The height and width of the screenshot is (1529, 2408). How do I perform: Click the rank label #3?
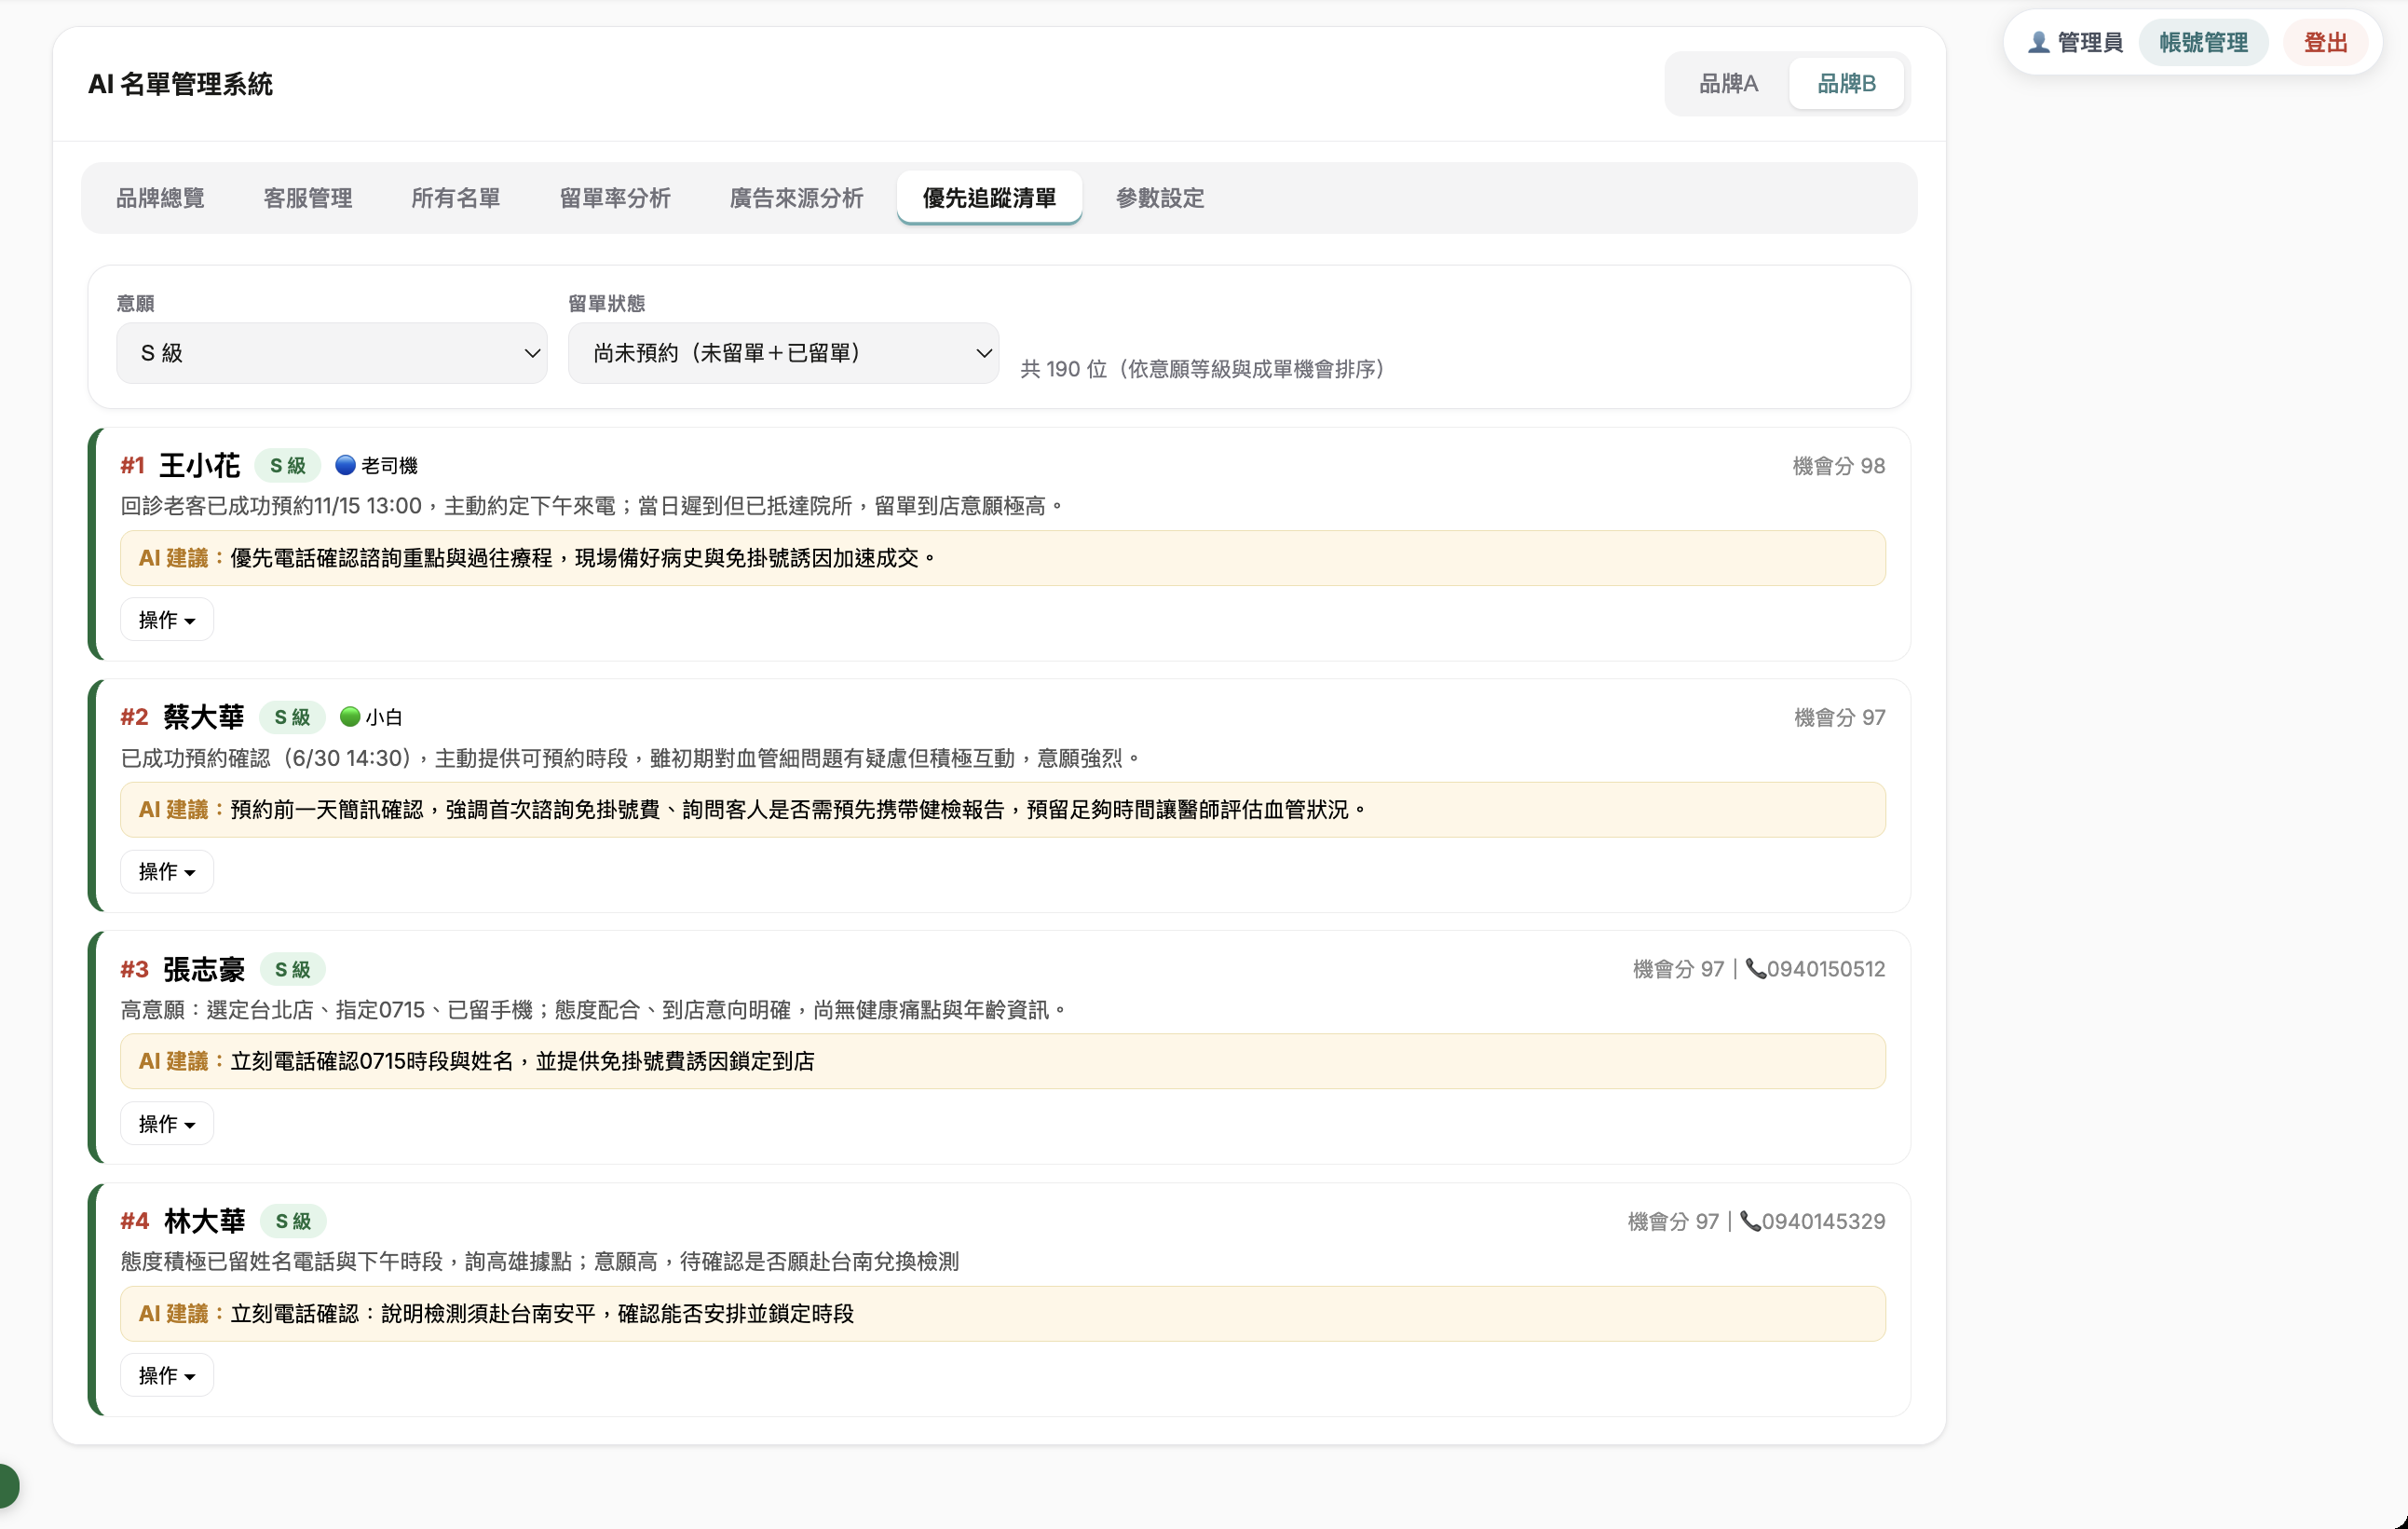(134, 970)
